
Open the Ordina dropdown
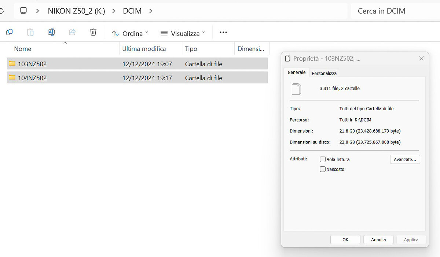pos(130,33)
